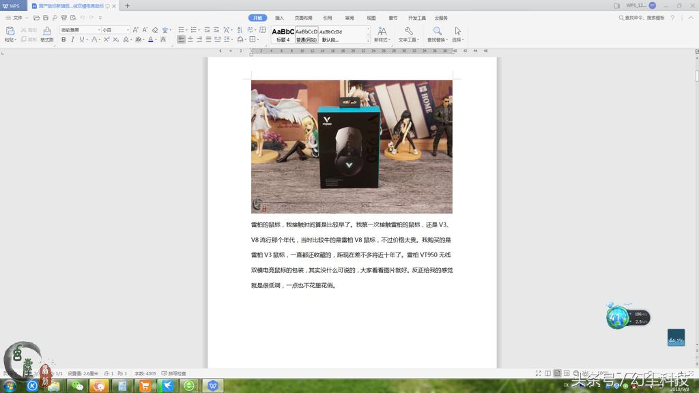Open the Start ribbon tab
The height and width of the screenshot is (393, 699).
click(x=257, y=18)
